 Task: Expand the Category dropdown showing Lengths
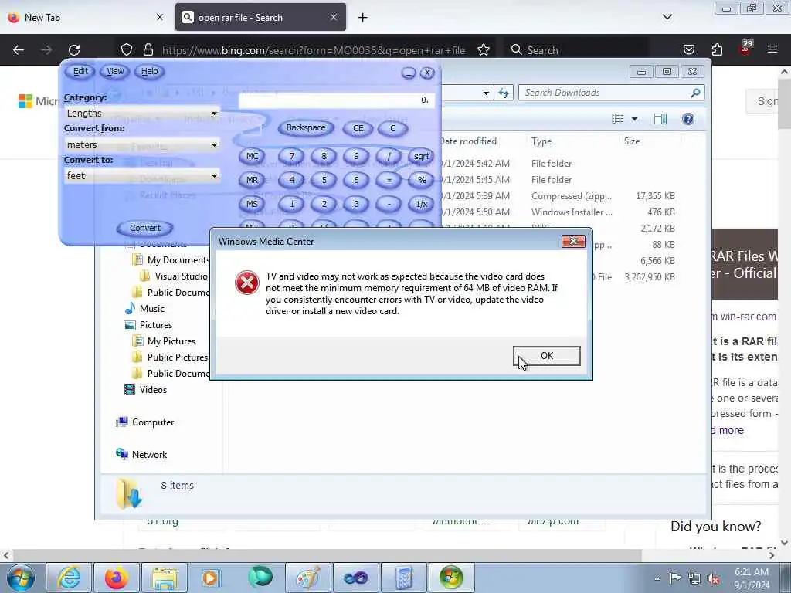tap(214, 114)
